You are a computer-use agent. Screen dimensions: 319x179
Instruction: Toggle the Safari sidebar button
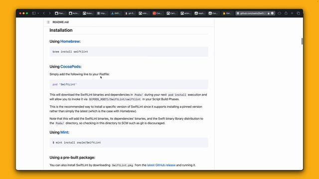pos(34,13)
